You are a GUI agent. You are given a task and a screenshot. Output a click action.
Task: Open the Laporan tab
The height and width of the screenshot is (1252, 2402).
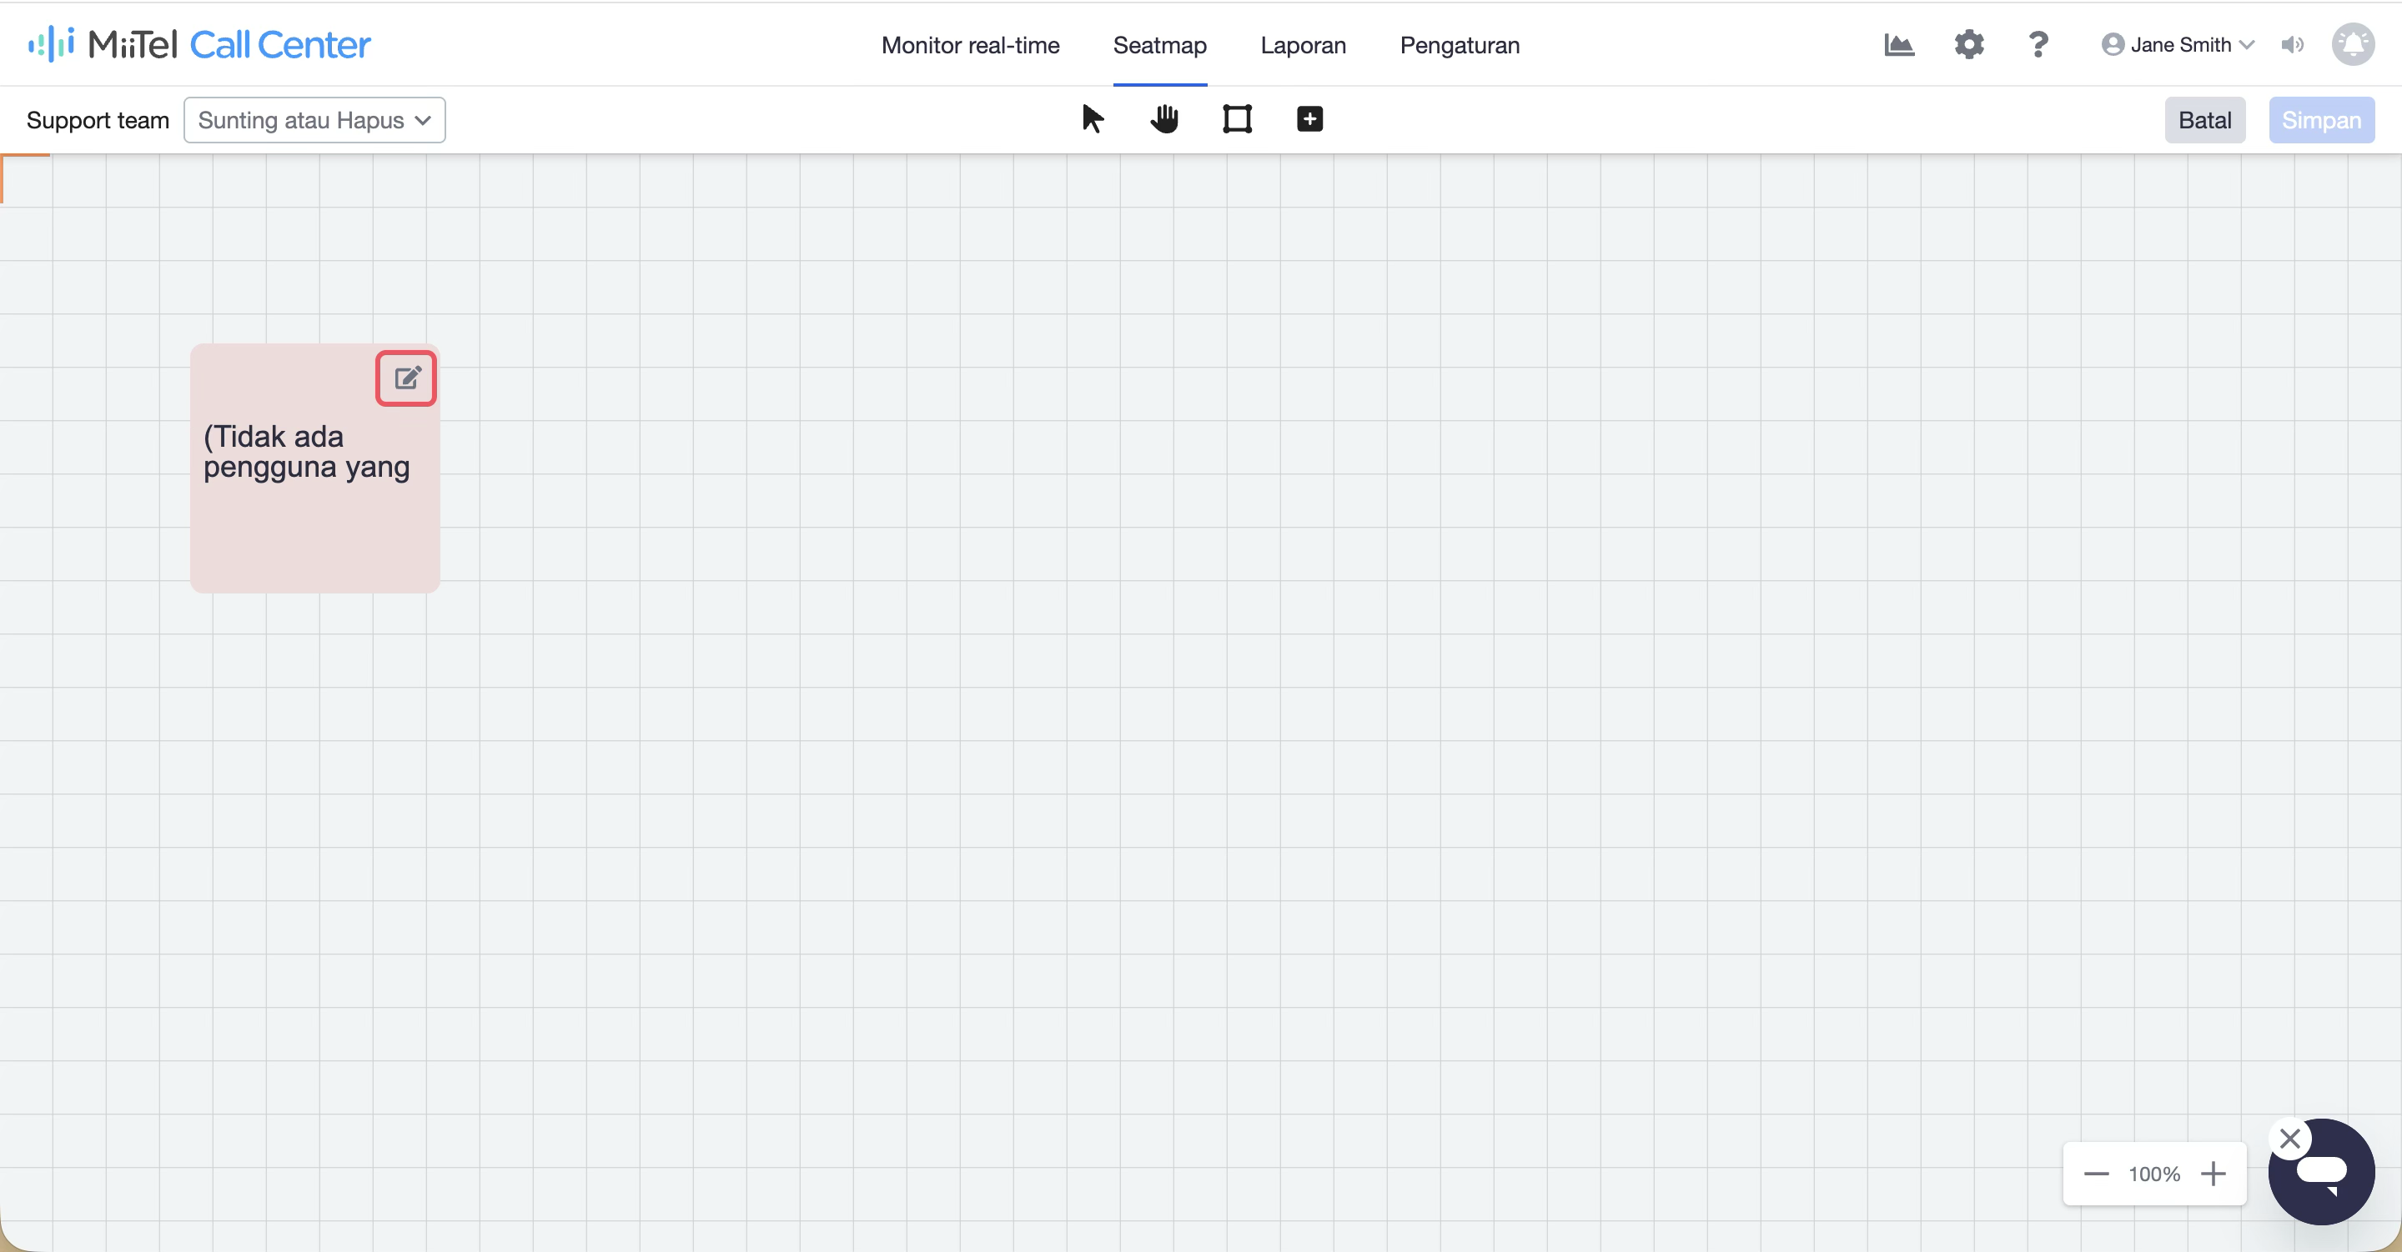[x=1304, y=45]
